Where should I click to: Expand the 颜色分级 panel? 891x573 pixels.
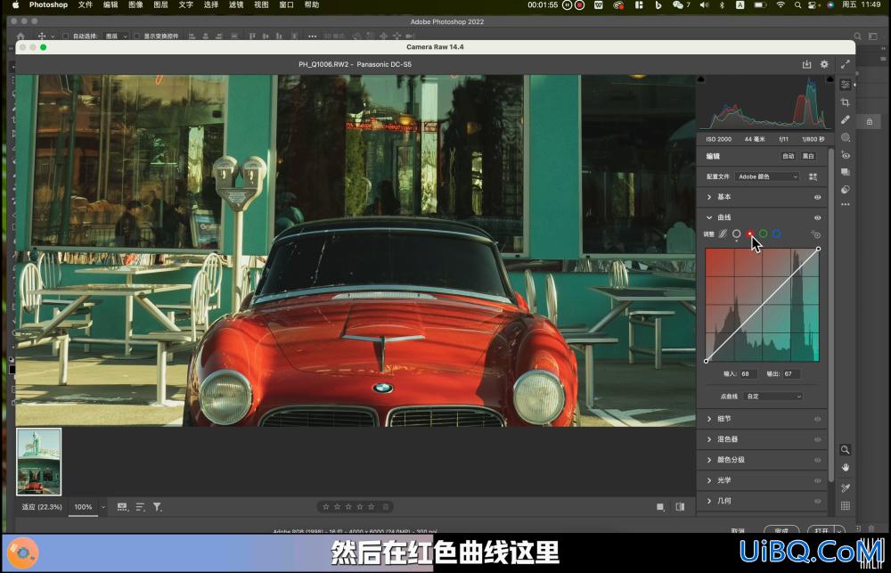[x=709, y=460]
